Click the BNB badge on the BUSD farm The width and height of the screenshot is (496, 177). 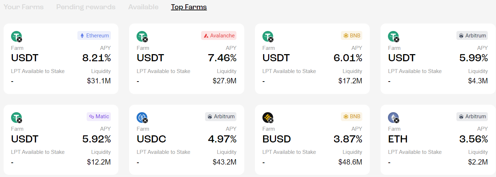point(351,116)
